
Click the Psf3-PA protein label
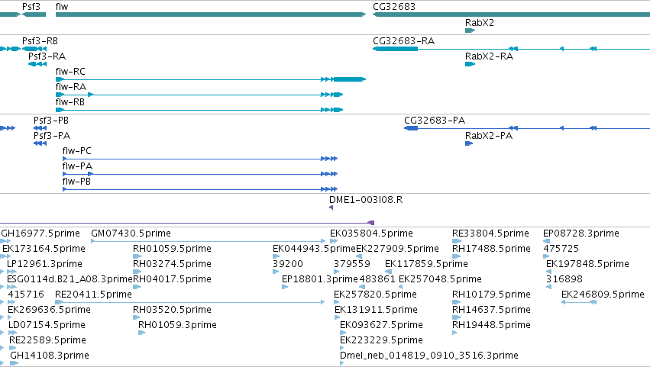pyautogui.click(x=52, y=136)
